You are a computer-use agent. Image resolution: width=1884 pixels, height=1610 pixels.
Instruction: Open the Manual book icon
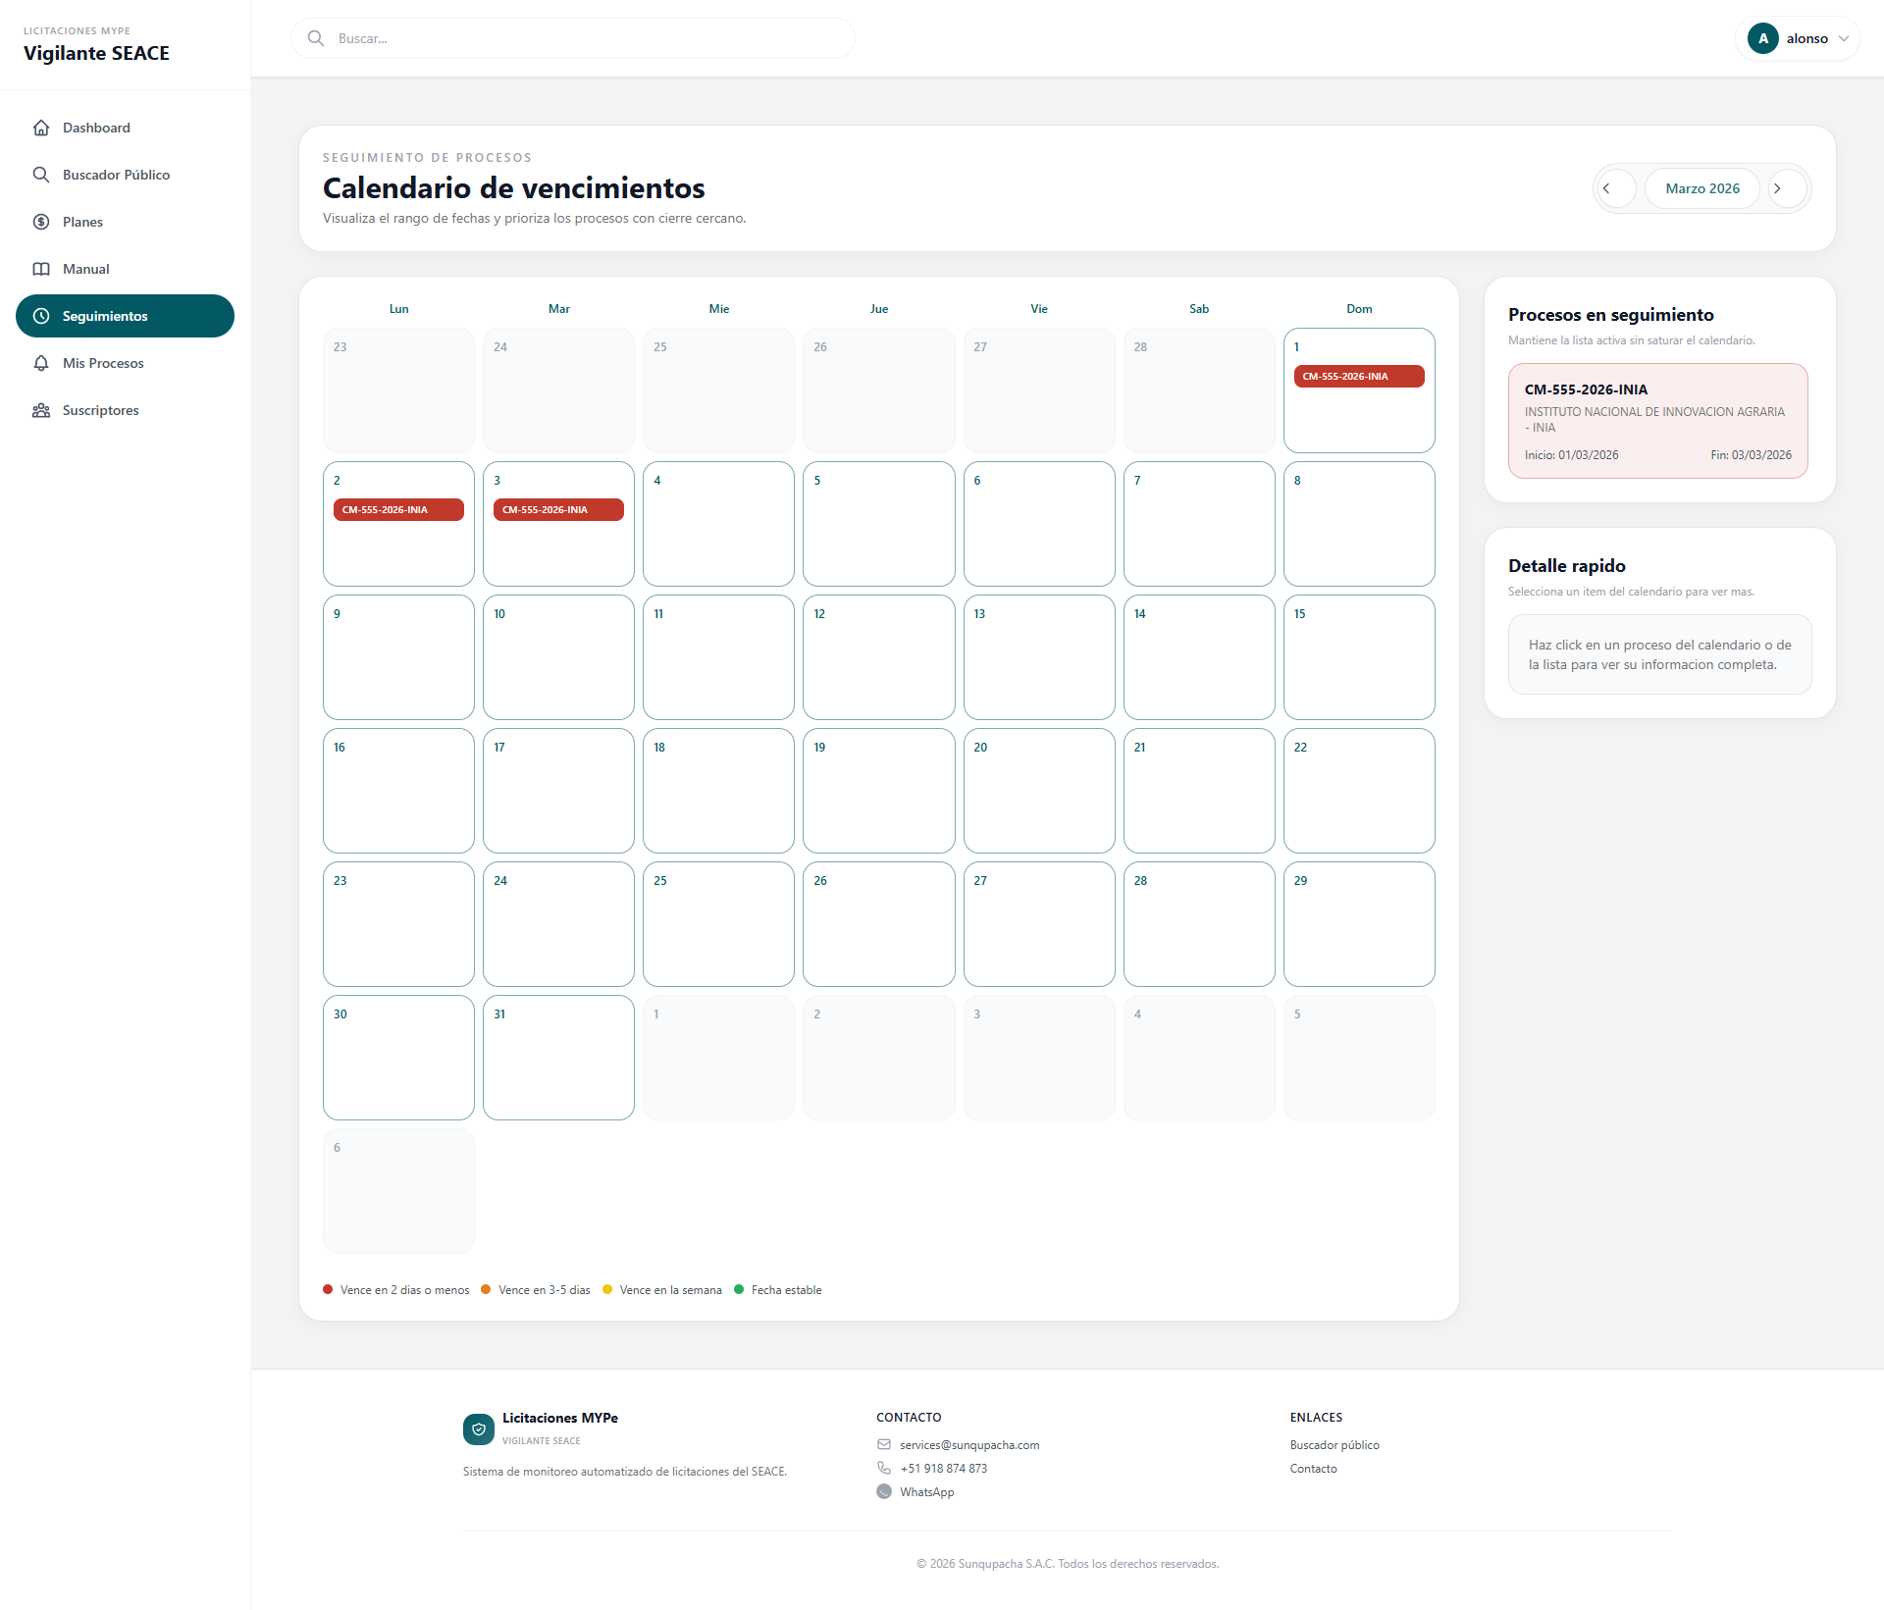click(x=41, y=268)
